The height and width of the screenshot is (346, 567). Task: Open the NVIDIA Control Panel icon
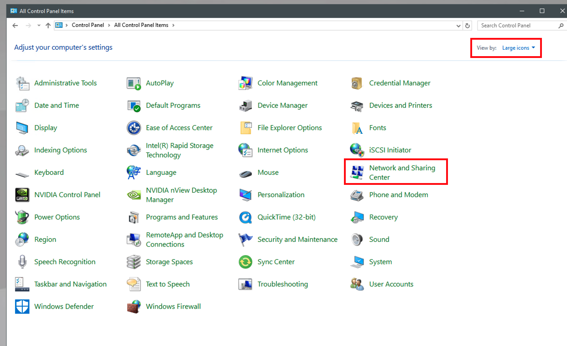coord(22,195)
